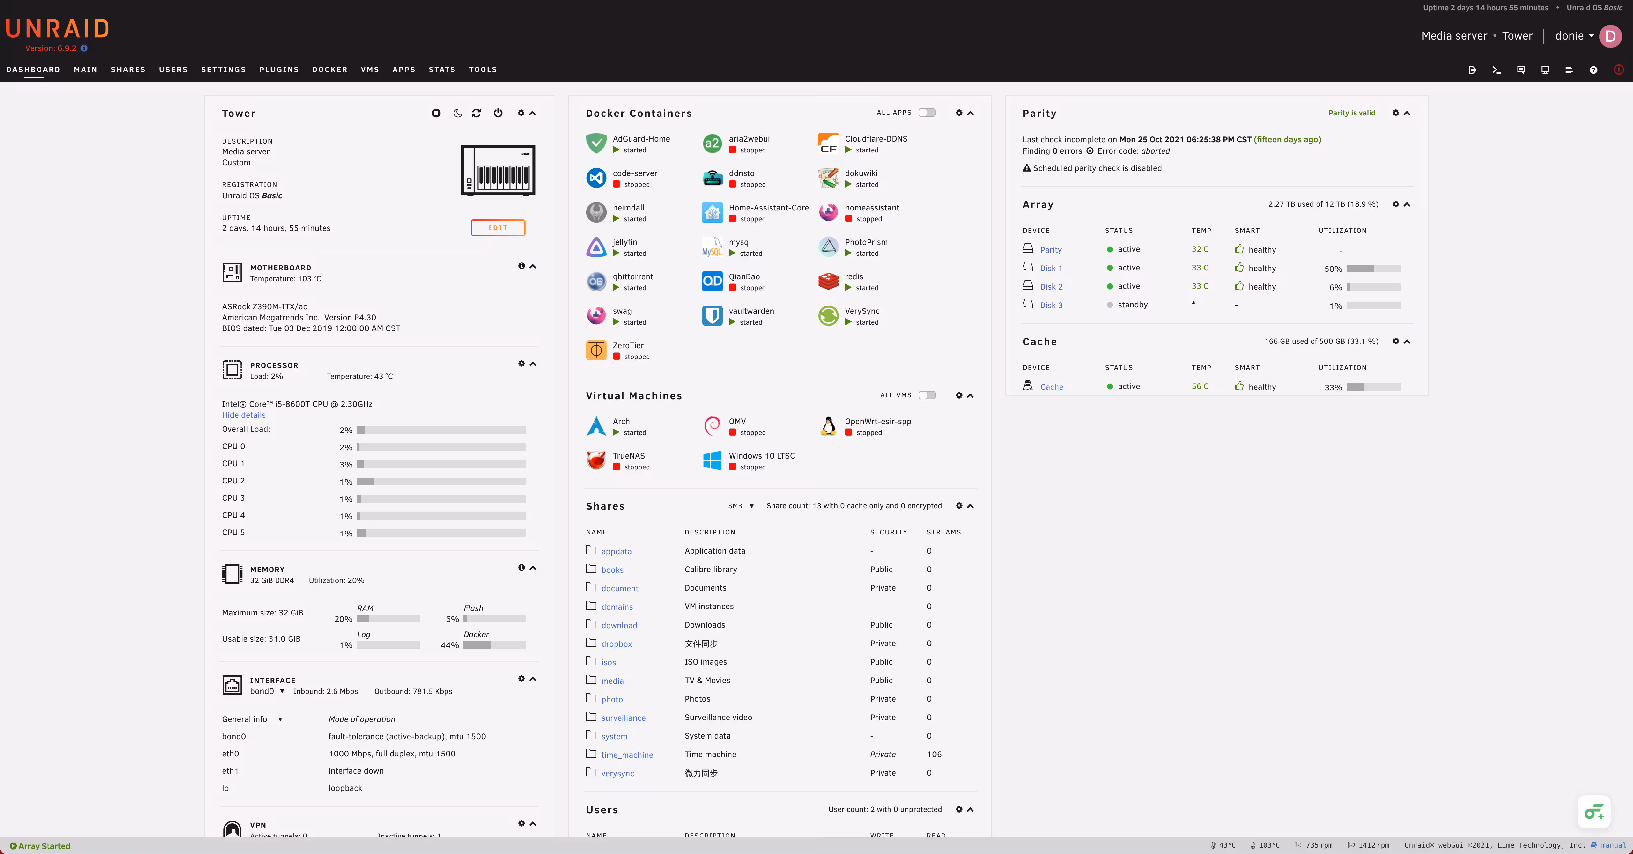Screen dimensions: 1633x854
Task: Collapse the Memory section chevron
Action: pos(533,568)
